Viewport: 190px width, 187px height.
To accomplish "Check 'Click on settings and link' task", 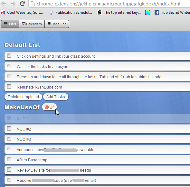I will pyautogui.click(x=9, y=56).
